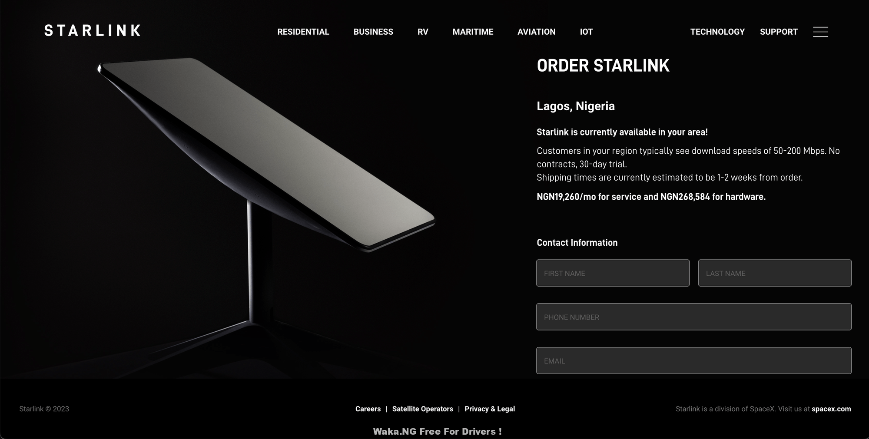Choose IOT from the top navigation
869x439 pixels.
[x=586, y=32]
